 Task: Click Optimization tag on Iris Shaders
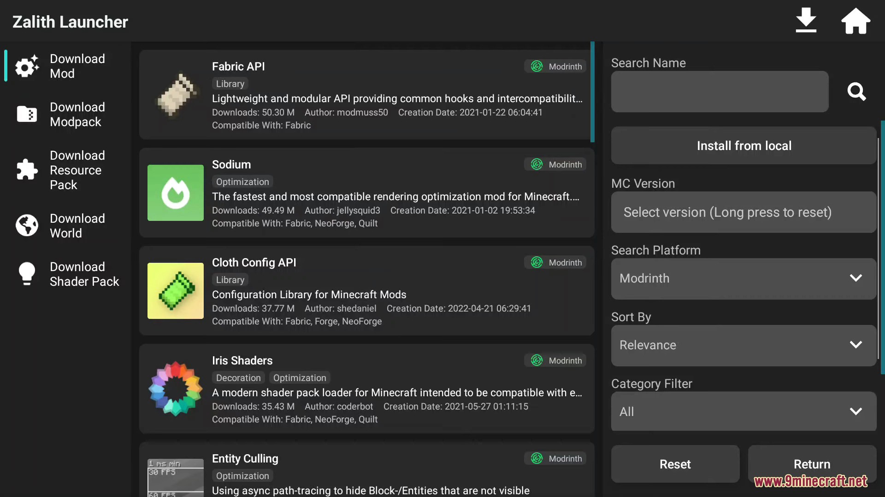pyautogui.click(x=300, y=378)
